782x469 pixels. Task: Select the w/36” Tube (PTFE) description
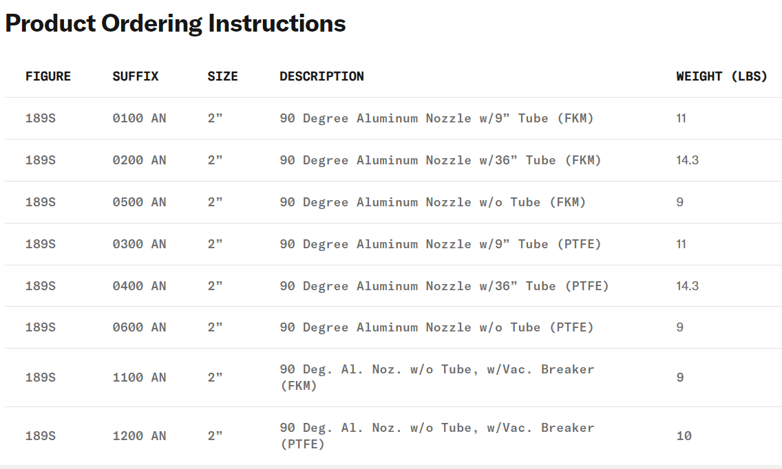[444, 286]
